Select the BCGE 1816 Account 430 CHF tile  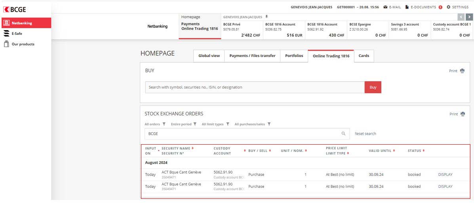[x=326, y=30]
